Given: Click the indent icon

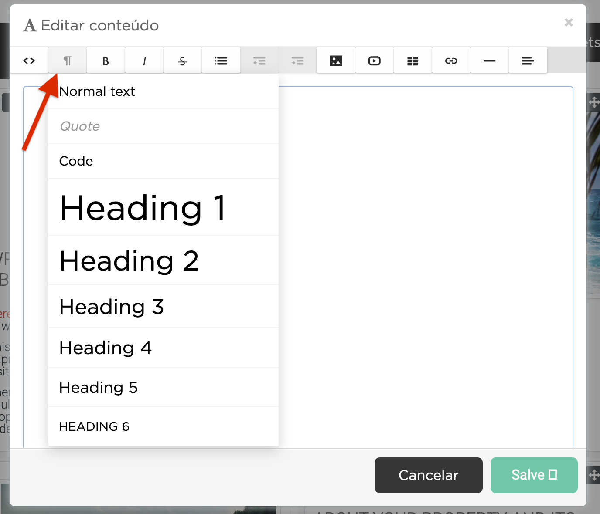Looking at the screenshot, I should pyautogui.click(x=297, y=61).
